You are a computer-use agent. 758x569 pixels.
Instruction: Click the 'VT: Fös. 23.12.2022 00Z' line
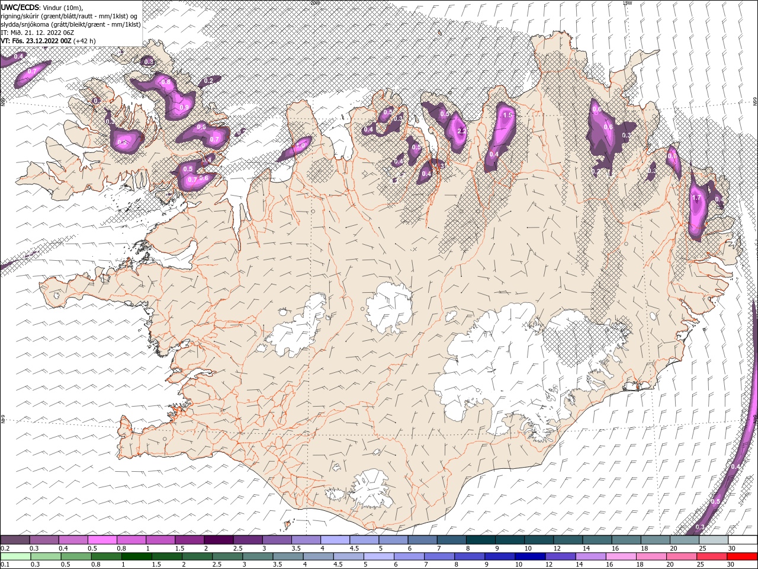click(x=36, y=41)
